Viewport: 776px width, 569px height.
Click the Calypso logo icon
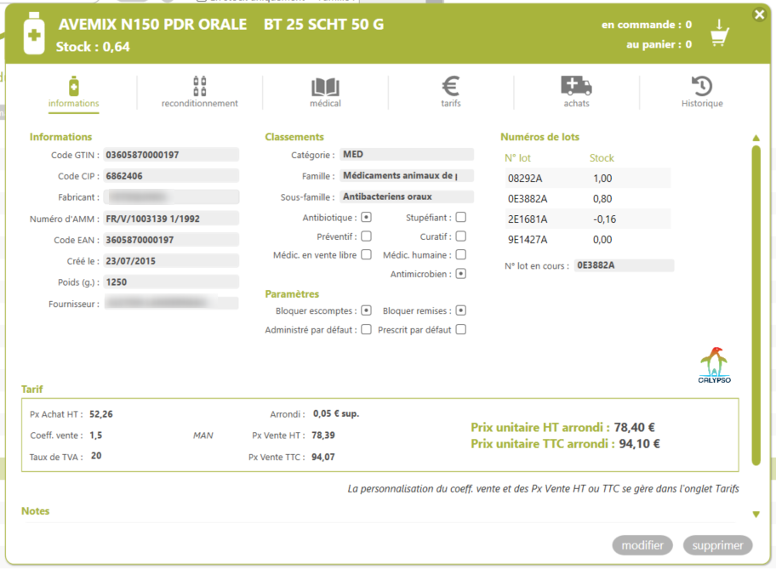coord(715,366)
